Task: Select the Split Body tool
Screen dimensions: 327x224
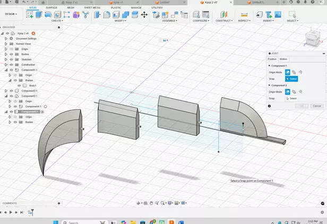Action: tap(135, 15)
